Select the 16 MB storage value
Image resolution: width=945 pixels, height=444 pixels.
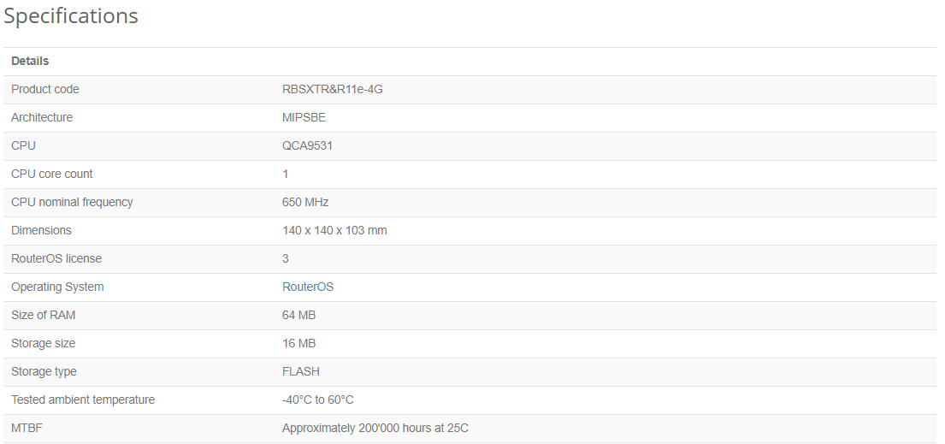[299, 343]
